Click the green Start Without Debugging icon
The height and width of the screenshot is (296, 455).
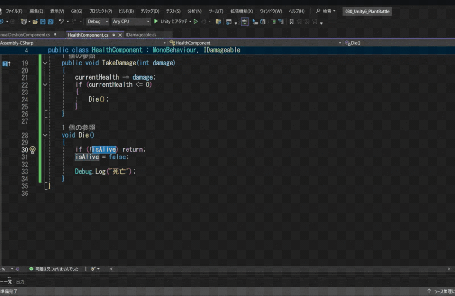point(195,21)
